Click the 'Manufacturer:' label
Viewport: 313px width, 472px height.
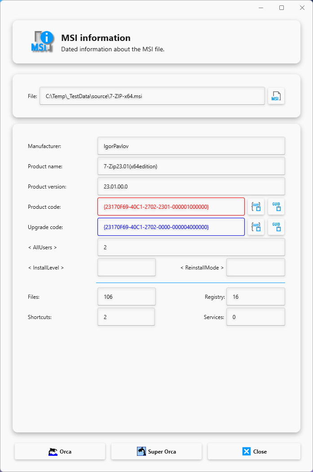pyautogui.click(x=44, y=146)
